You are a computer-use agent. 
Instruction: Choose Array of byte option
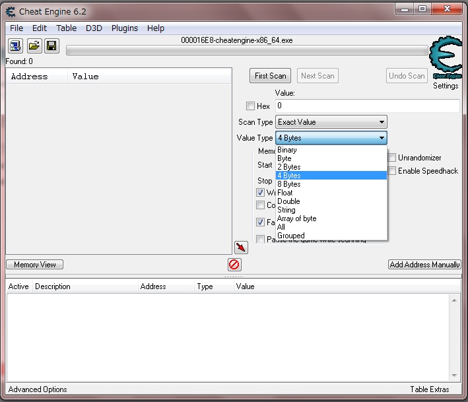296,218
